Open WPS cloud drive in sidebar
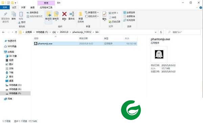203x123 pixels. pos(10,46)
